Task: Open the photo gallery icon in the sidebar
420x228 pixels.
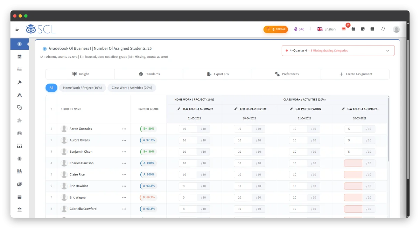Action: (20, 184)
